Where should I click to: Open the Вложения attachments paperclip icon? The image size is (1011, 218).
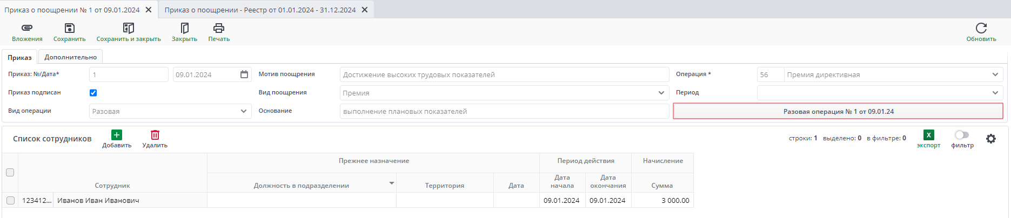point(27,28)
